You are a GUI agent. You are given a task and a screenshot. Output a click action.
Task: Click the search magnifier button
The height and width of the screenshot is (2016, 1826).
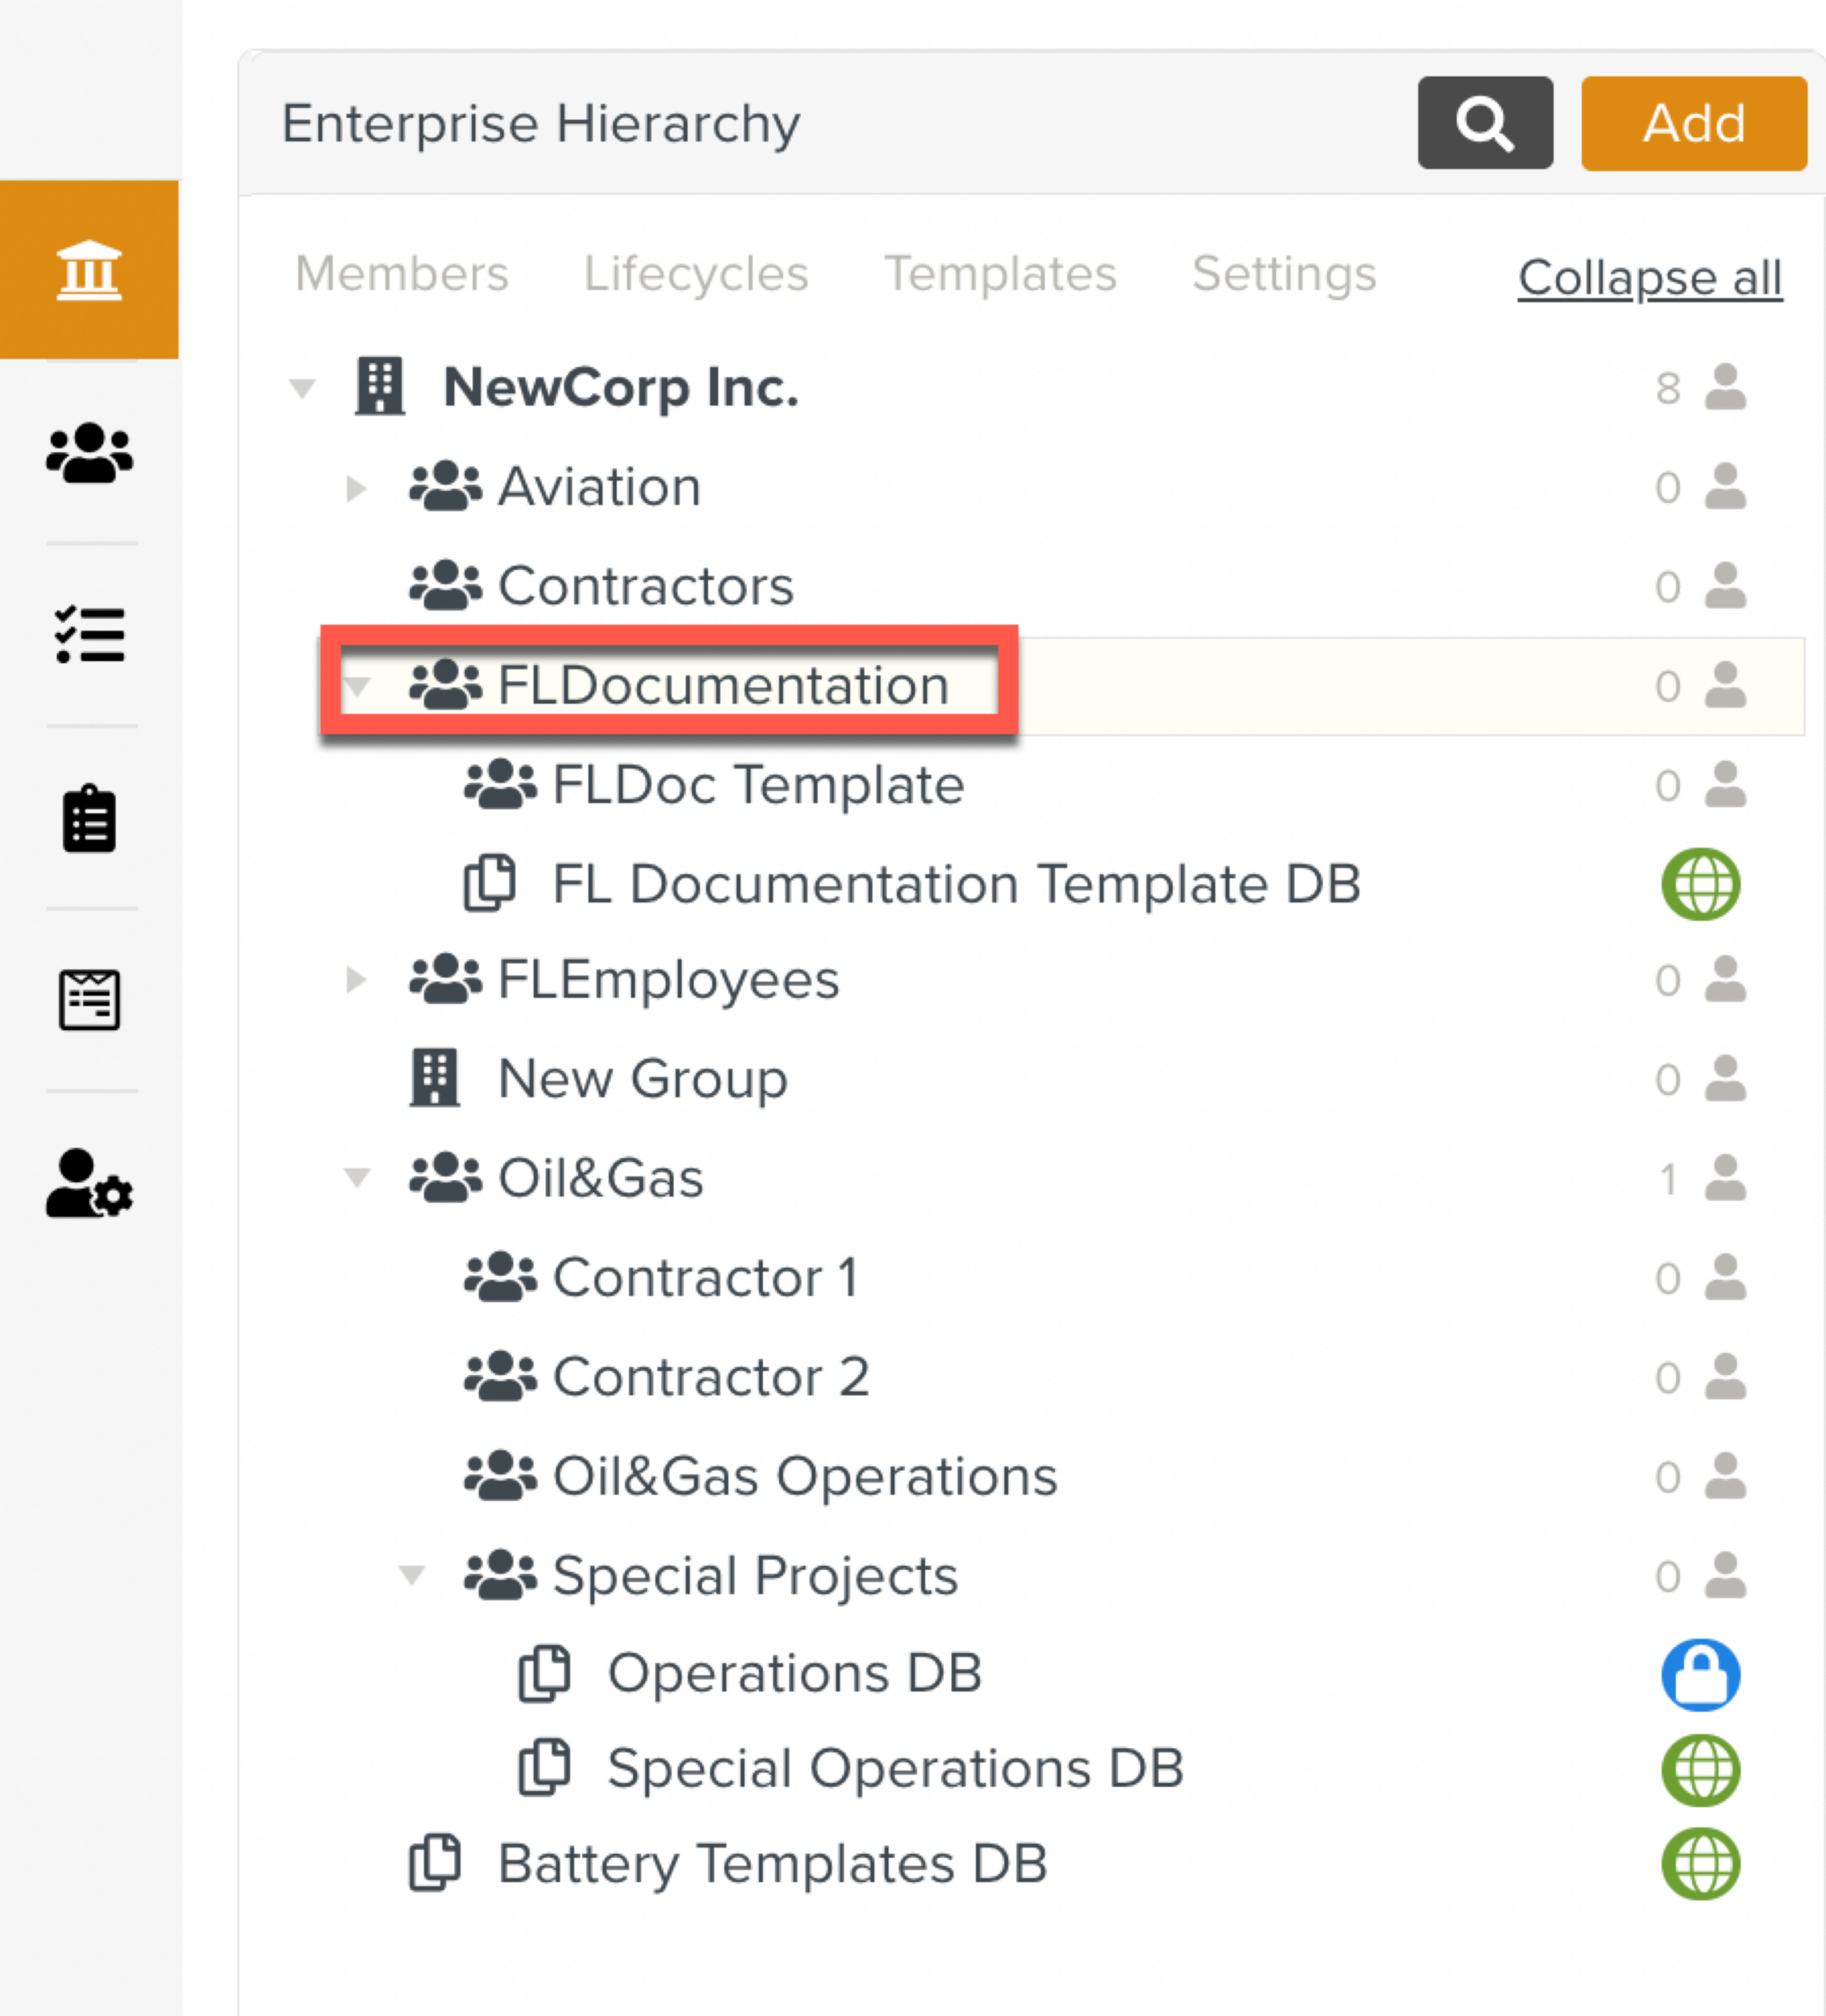point(1484,123)
